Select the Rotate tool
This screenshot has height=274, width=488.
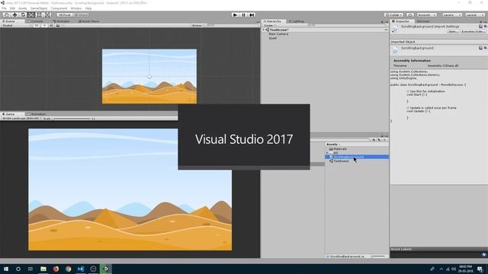[x=23, y=15]
